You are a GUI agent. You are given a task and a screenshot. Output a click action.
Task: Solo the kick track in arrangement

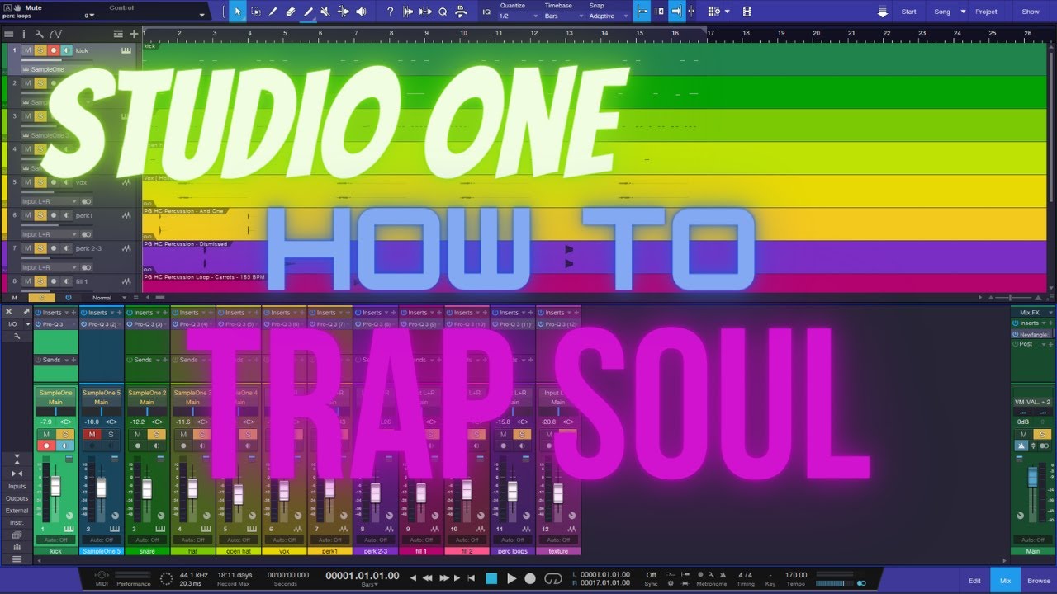40,50
